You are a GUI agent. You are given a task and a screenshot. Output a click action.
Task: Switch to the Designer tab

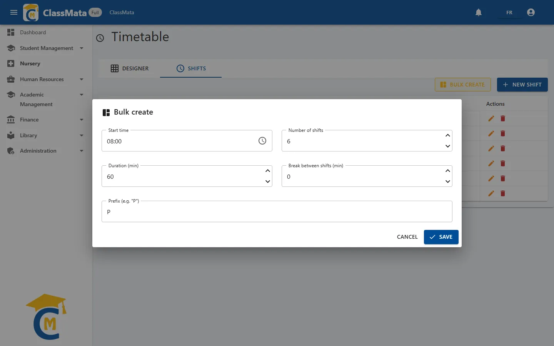click(129, 68)
